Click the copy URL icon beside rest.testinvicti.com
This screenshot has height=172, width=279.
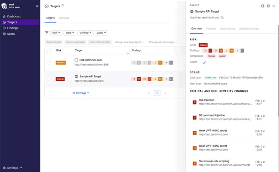click(x=223, y=18)
